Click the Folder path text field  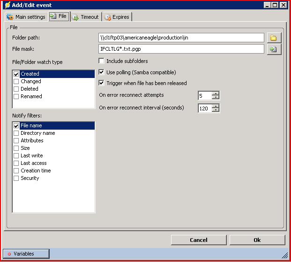coord(181,38)
